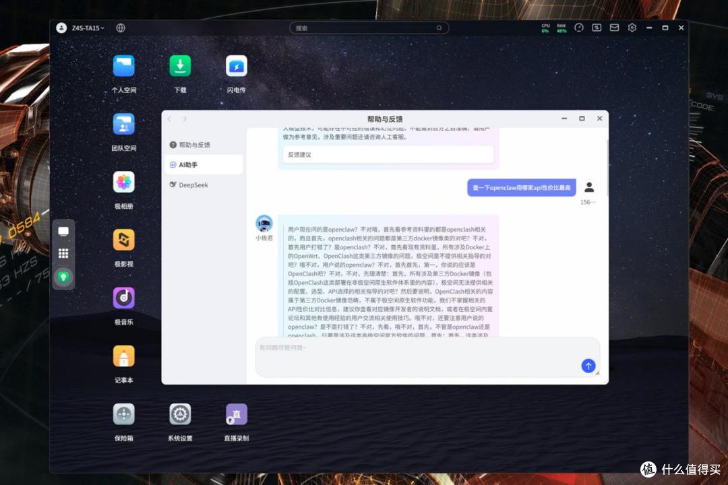Screen dimensions: 728x485
Task: Click the user avatar in top bar
Action: coord(61,28)
